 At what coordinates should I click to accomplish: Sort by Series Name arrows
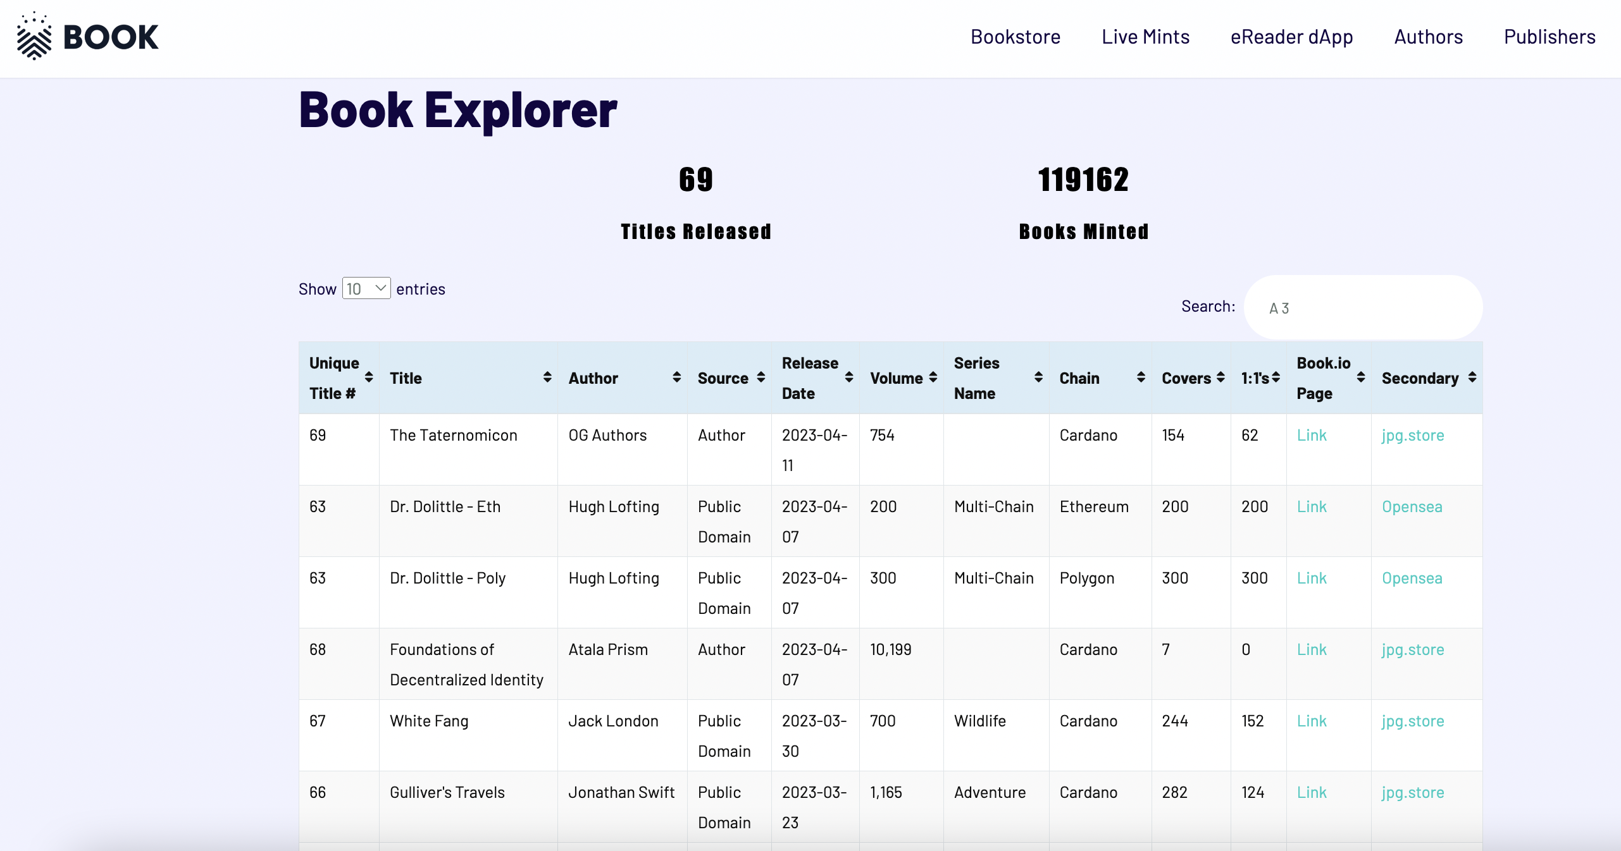[1038, 377]
